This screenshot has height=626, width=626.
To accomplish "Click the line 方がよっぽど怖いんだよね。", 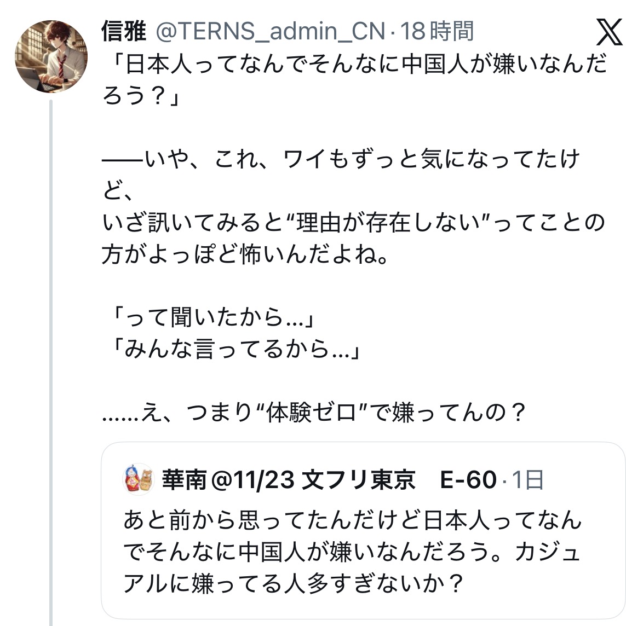I will (x=245, y=254).
